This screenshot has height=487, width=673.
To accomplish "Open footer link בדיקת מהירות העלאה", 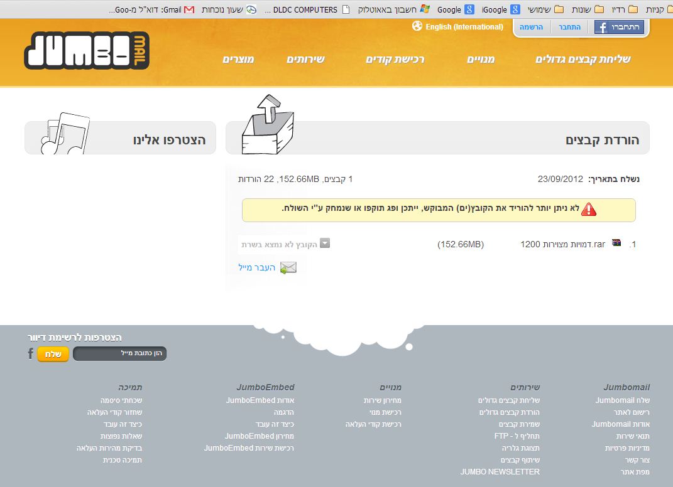I will [109, 448].
